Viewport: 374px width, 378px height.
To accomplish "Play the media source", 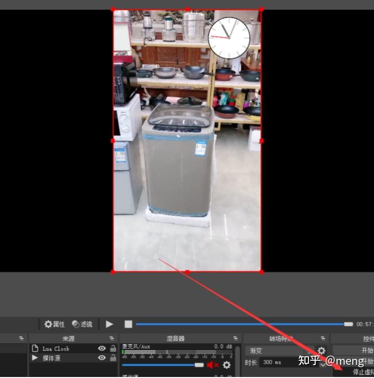I will click(x=109, y=324).
